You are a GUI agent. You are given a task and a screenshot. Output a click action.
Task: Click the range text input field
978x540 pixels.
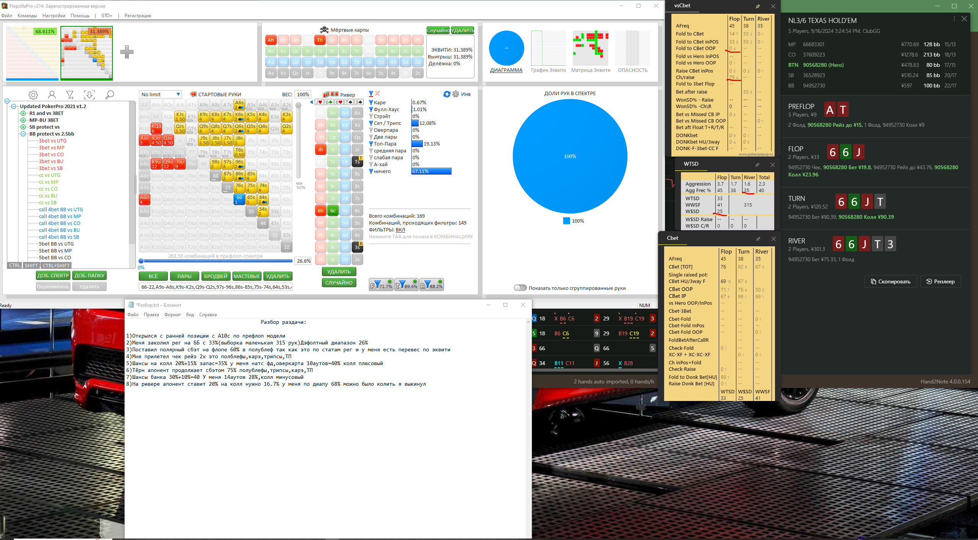tap(216, 287)
